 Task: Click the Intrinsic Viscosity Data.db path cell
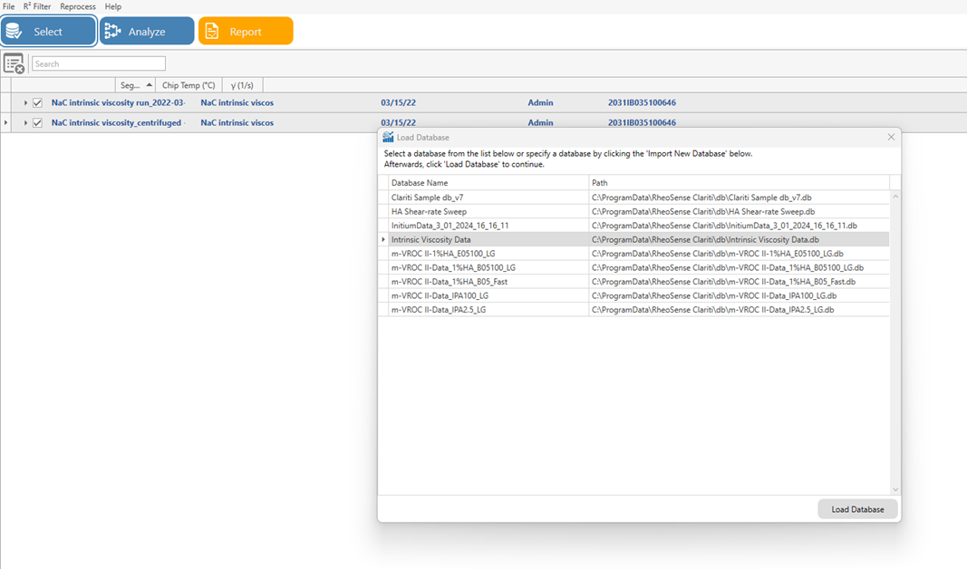pos(739,240)
